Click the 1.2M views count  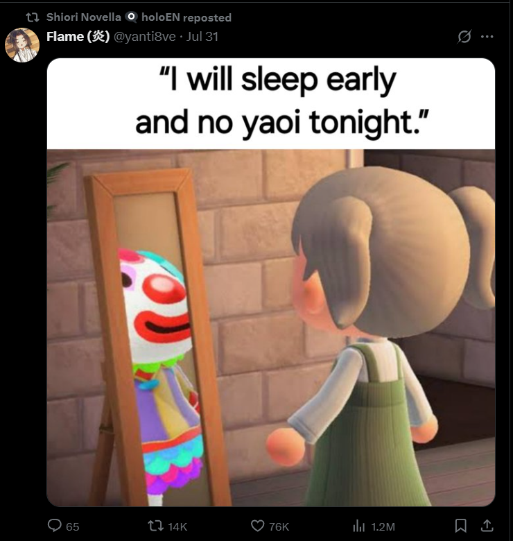[383, 526]
